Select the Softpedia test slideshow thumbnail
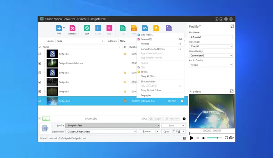Viewport: 273px width, 158px height. [52, 63]
